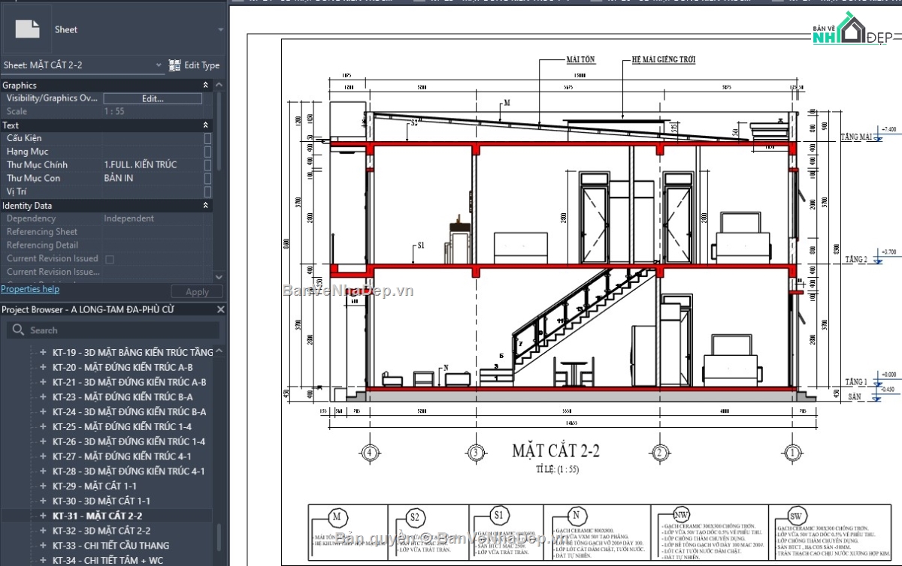Screen dimensions: 902x566
Task: Expand the KT-31 sheet plus sign
Action: coord(43,516)
